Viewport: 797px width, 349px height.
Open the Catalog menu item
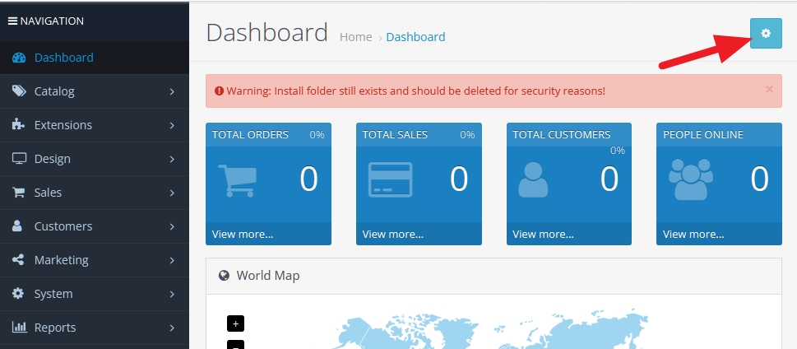click(95, 91)
